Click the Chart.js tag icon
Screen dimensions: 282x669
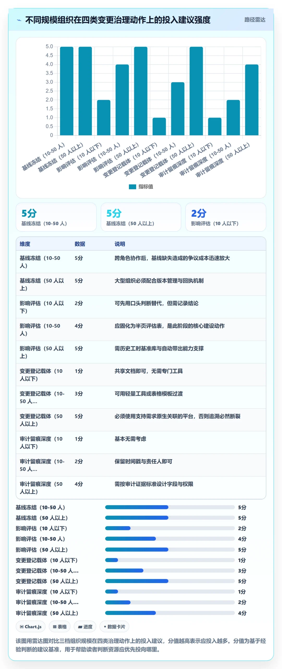tap(22, 627)
